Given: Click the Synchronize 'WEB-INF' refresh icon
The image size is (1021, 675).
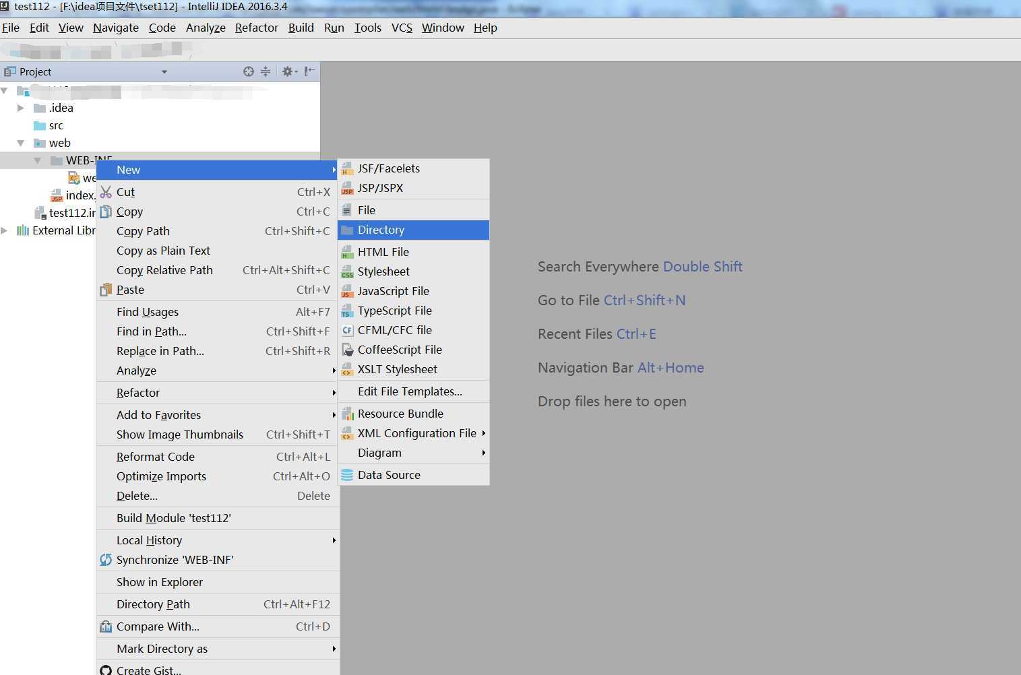Looking at the screenshot, I should coord(106,560).
